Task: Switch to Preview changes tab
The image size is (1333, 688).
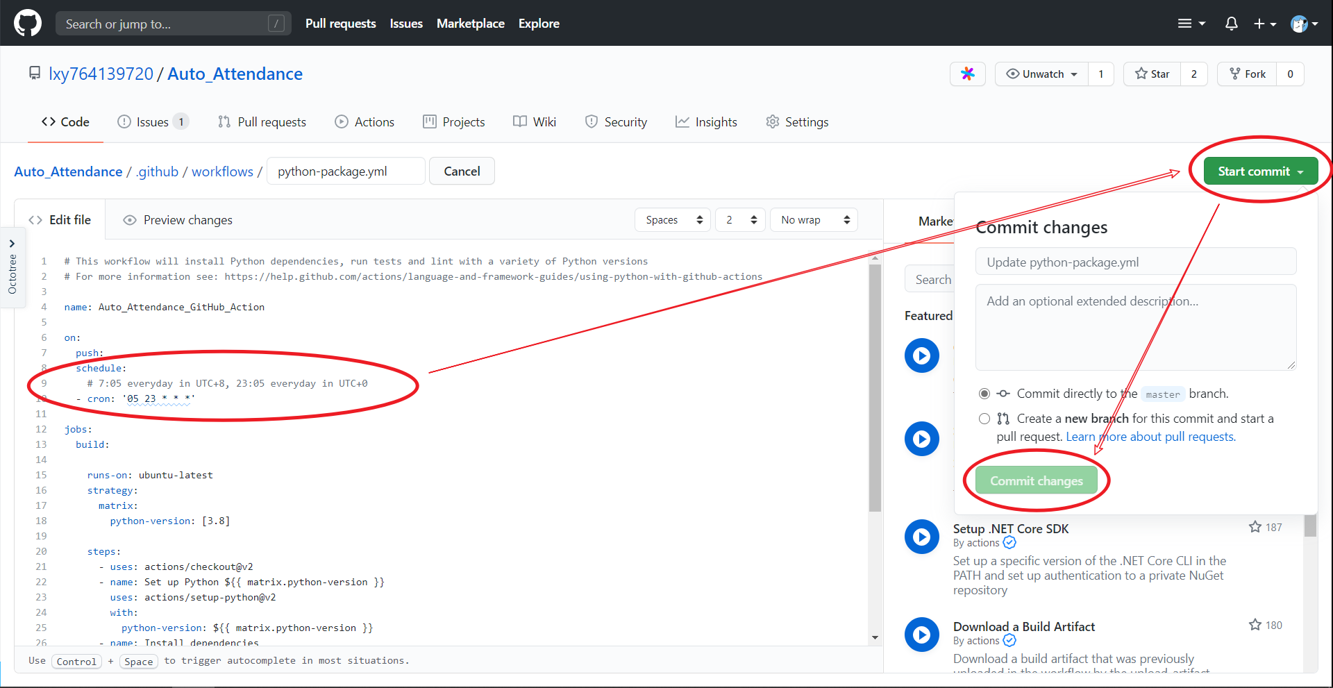Action: 178,220
